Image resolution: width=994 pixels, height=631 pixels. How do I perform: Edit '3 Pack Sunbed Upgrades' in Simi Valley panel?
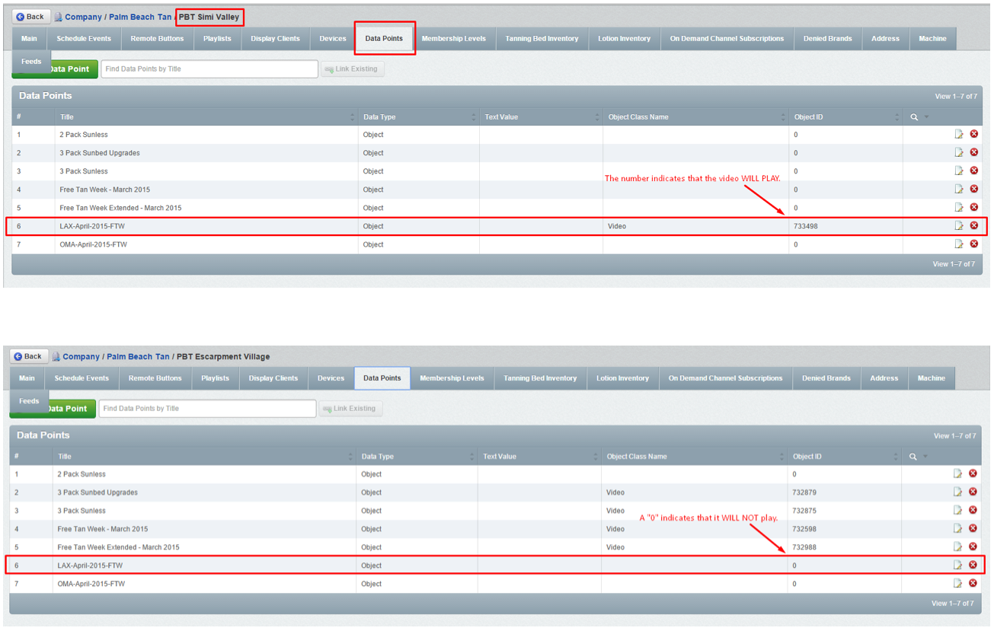click(959, 152)
